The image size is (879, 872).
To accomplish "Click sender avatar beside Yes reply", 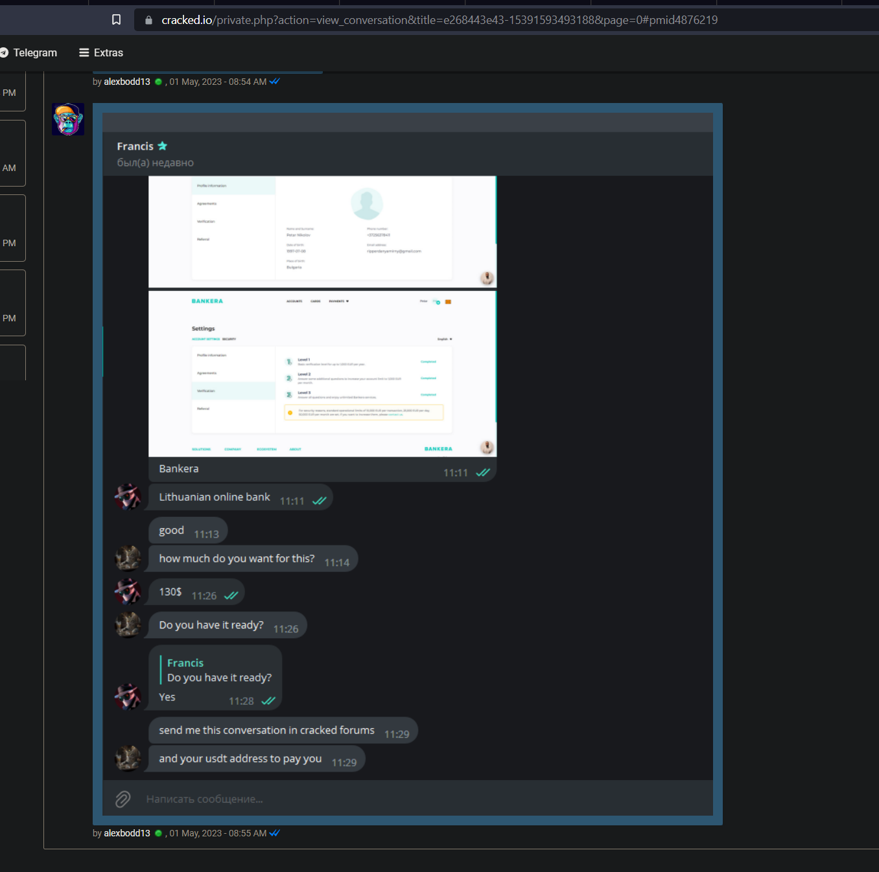I will 128,696.
